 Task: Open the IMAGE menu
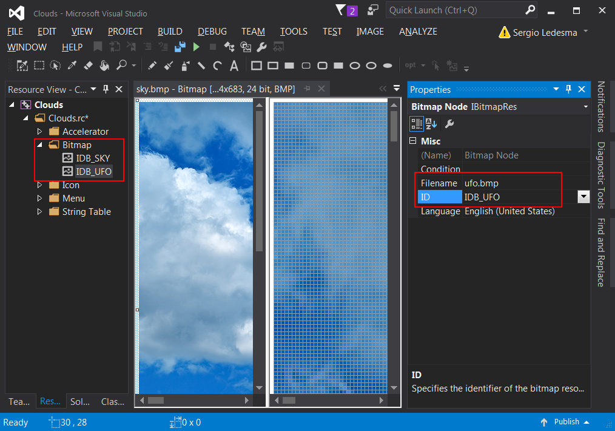[370, 32]
